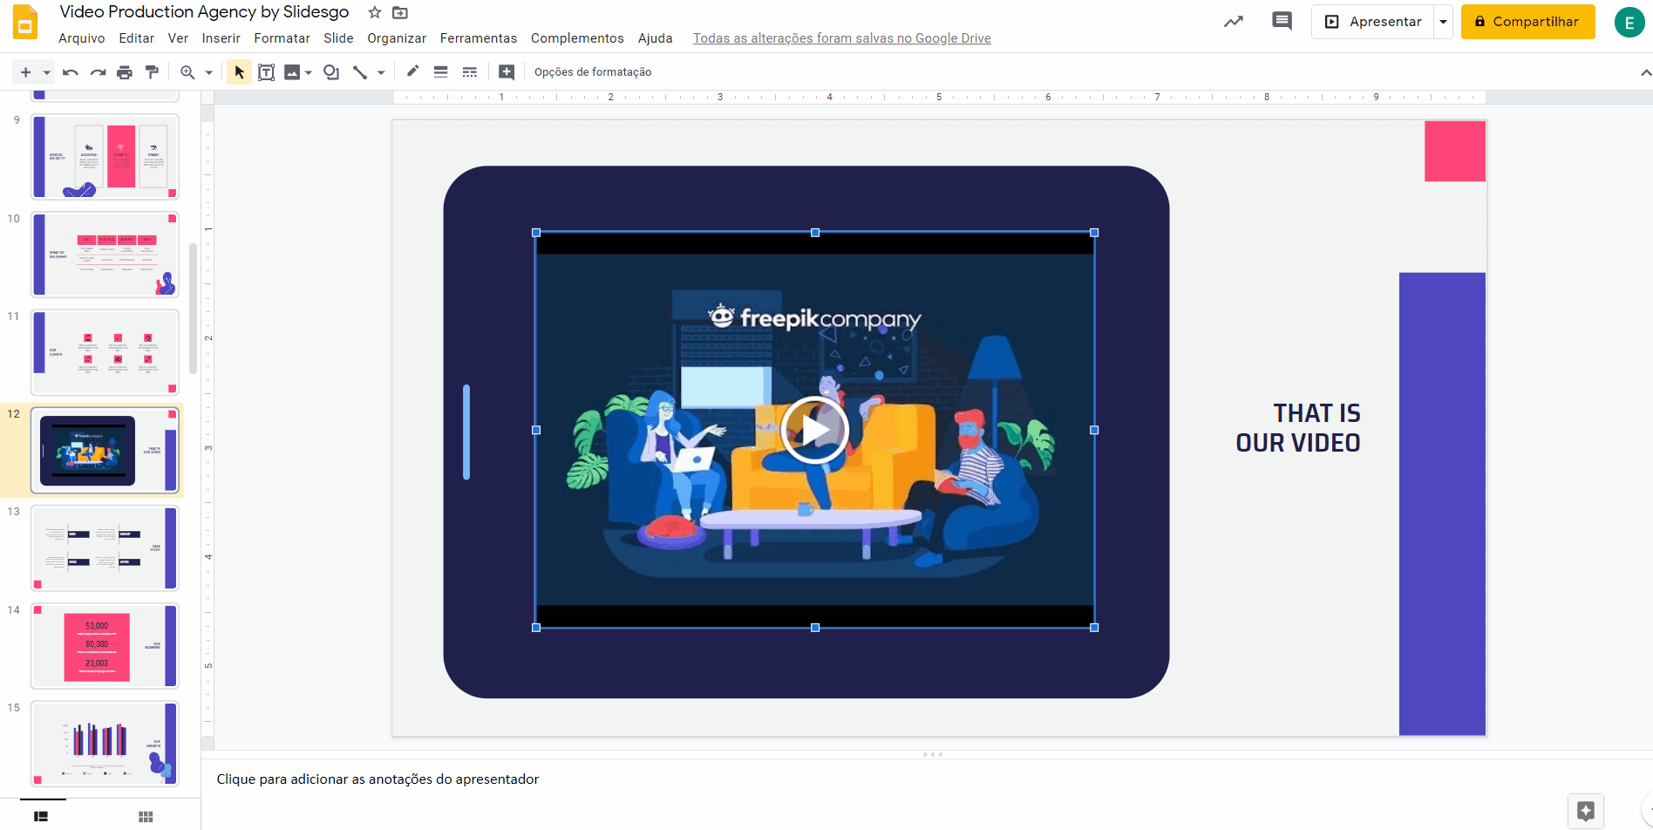The height and width of the screenshot is (830, 1653).
Task: Open the Editar menu
Action: [x=137, y=38]
